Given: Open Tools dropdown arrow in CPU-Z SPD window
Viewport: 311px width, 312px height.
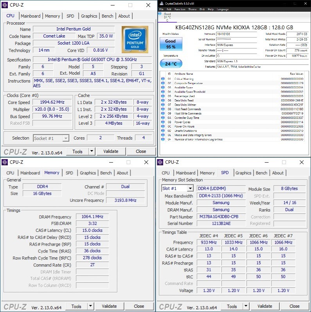Looking at the screenshot, I should (246, 306).
